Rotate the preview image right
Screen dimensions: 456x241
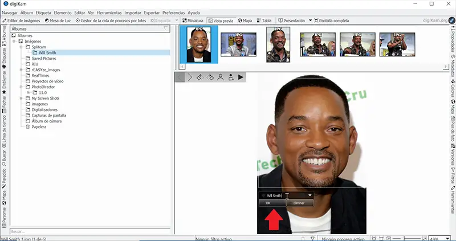(x=210, y=77)
